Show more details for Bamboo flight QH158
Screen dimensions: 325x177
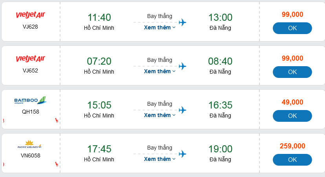[159, 116]
